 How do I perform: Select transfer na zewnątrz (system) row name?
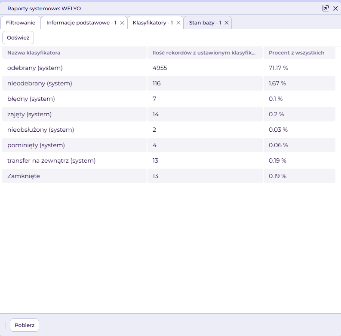point(51,160)
